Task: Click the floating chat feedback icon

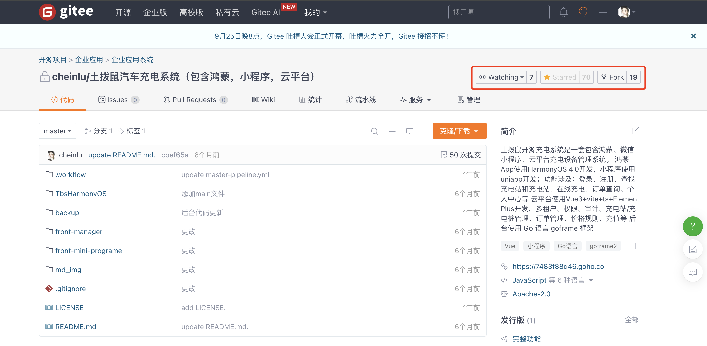Action: (x=692, y=272)
